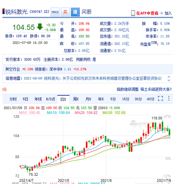Select the 日K chart tab

[63, 100]
